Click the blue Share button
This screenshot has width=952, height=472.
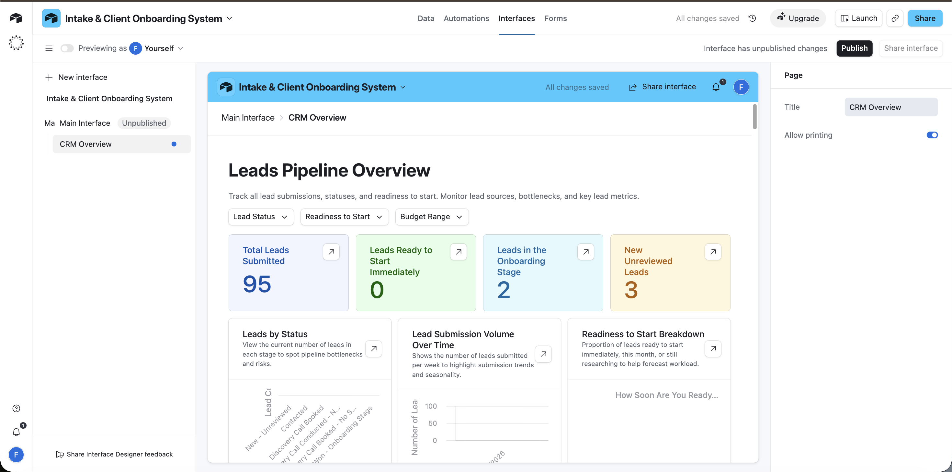[925, 18]
